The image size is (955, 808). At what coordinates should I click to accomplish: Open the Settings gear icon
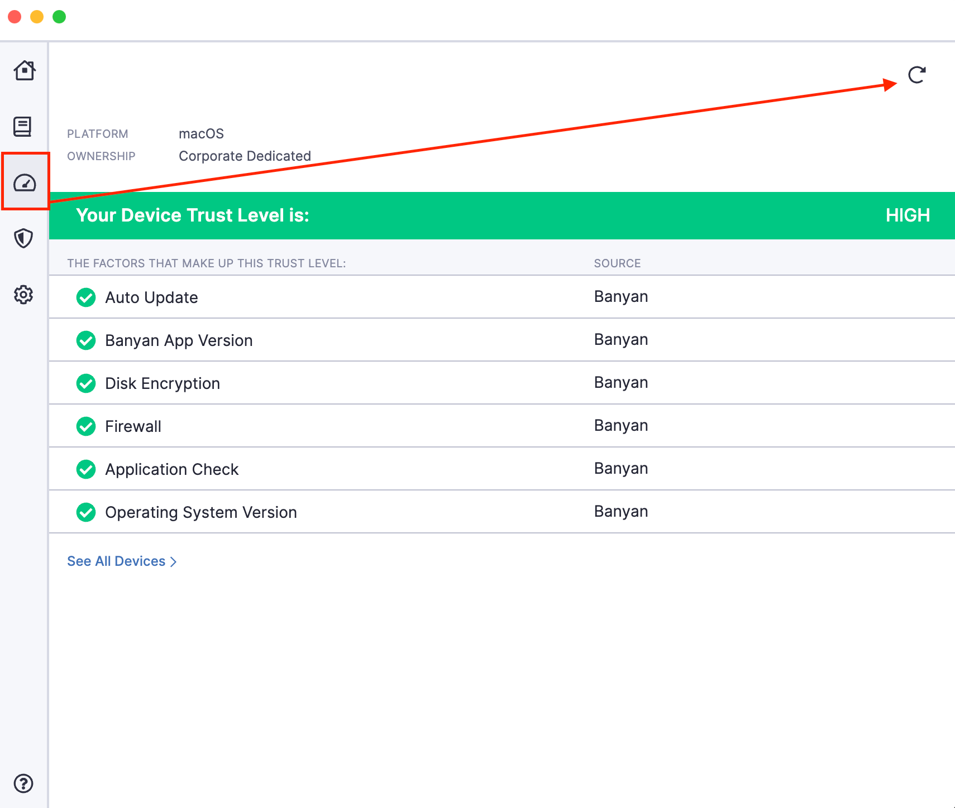[23, 295]
